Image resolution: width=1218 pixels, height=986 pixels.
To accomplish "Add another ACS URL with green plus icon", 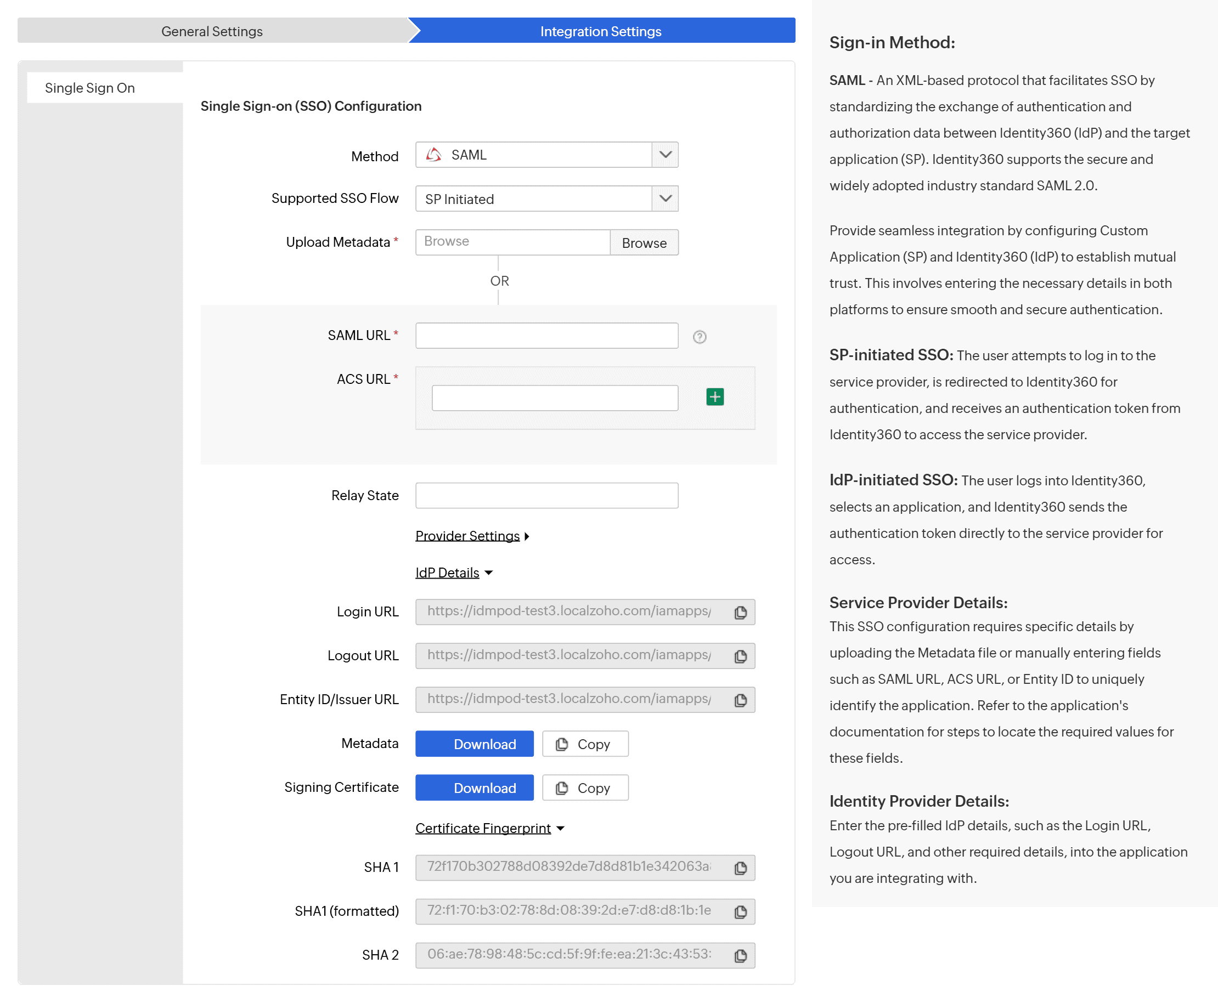I will 715,396.
